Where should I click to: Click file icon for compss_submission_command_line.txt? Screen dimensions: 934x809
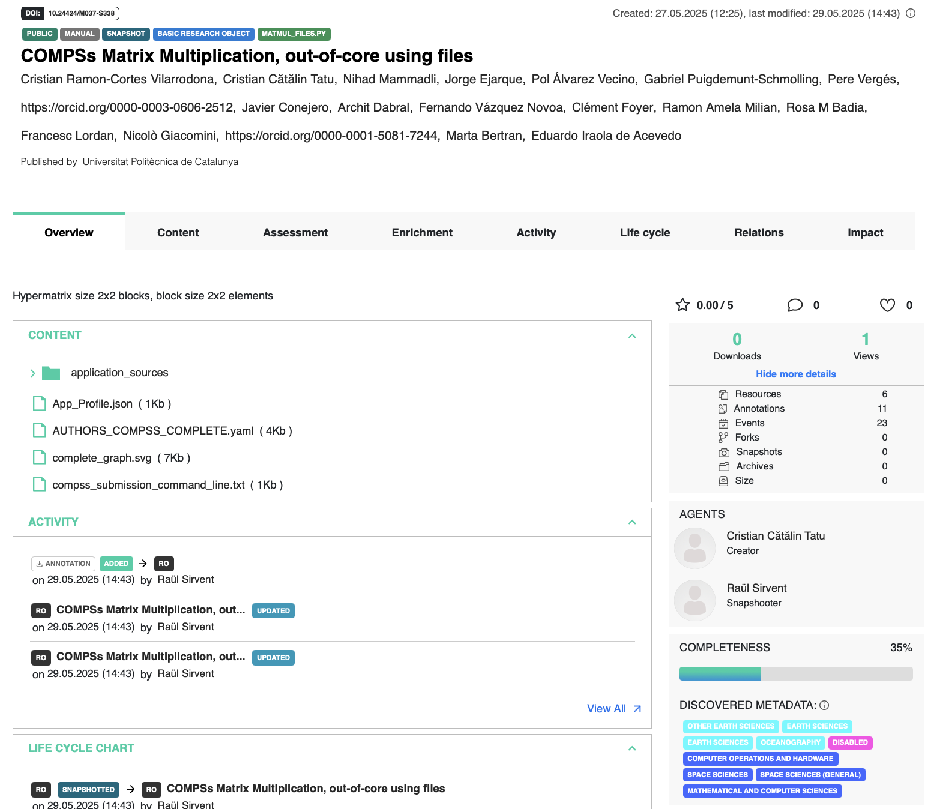click(x=40, y=484)
